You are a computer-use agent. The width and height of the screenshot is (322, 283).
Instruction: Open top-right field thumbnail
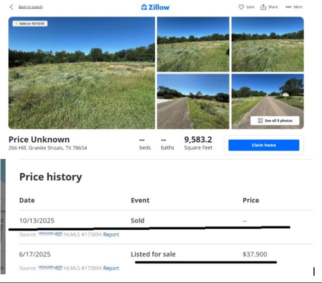coord(267,44)
